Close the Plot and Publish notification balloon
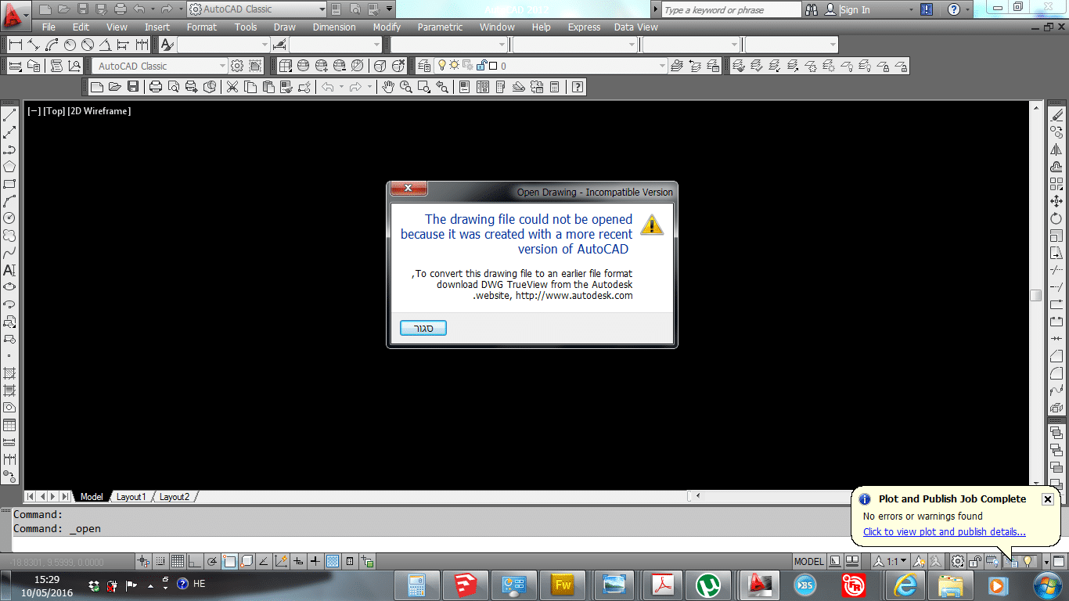1069x601 pixels. [x=1048, y=499]
